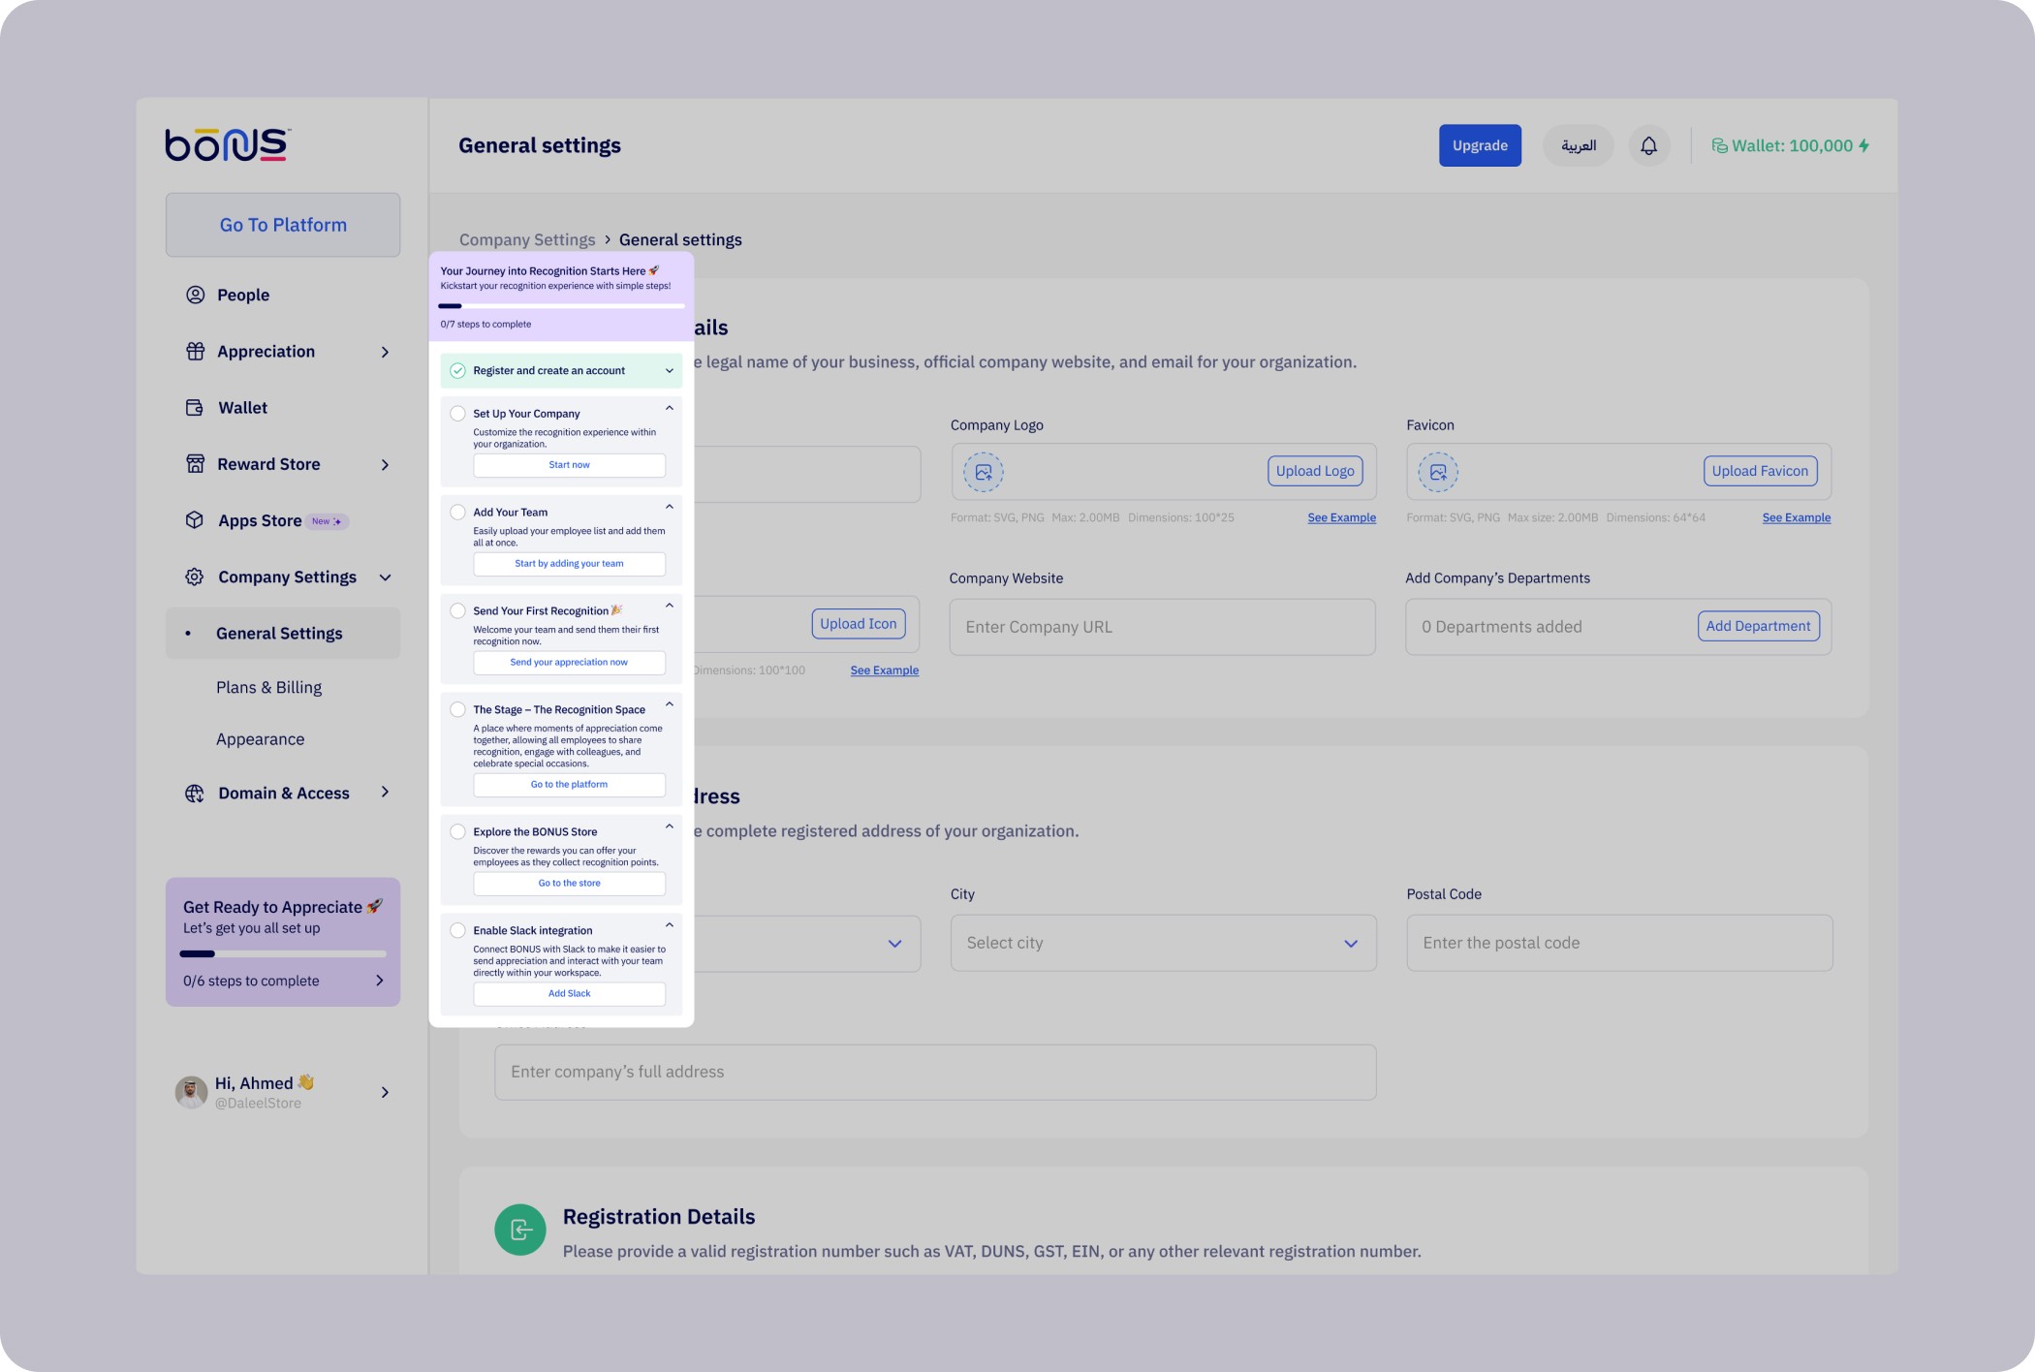Click the Wallet sidebar icon
This screenshot has height=1372, width=2035.
[x=195, y=408]
